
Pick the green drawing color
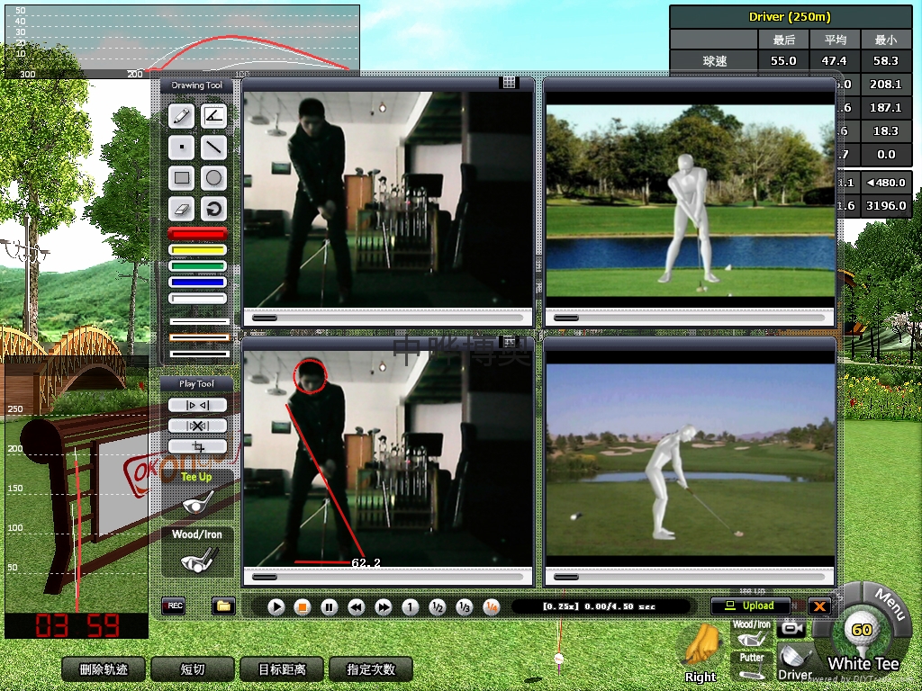(197, 265)
